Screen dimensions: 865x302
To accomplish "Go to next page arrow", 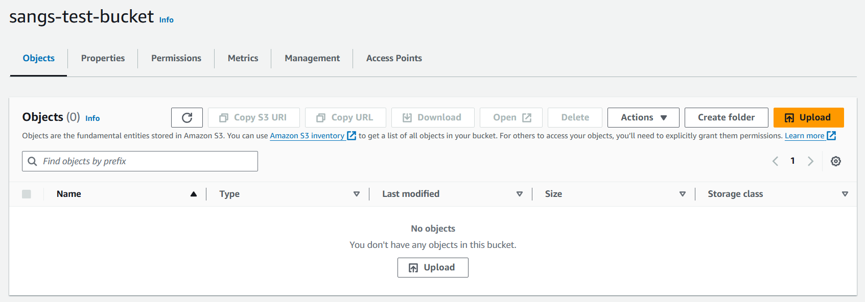I will point(810,161).
